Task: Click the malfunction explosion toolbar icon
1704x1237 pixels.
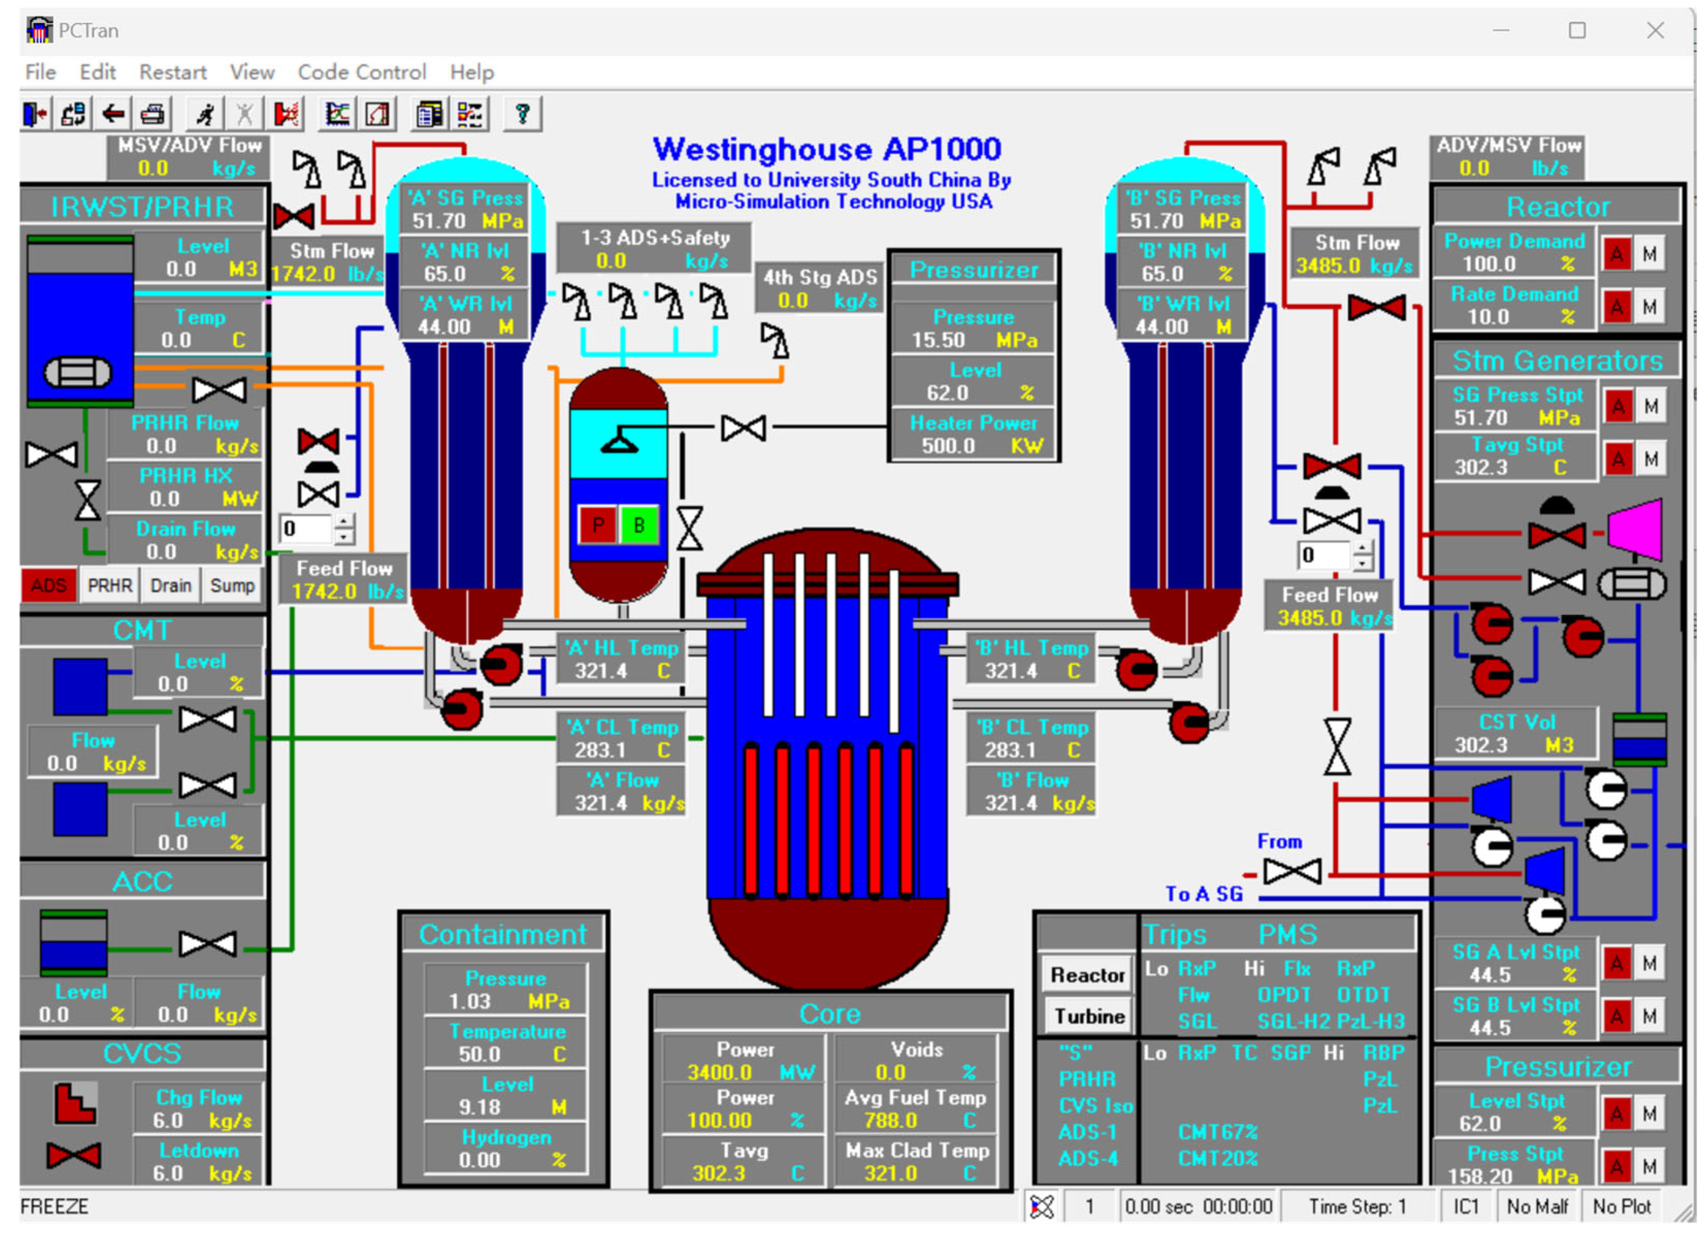Action: (x=286, y=114)
